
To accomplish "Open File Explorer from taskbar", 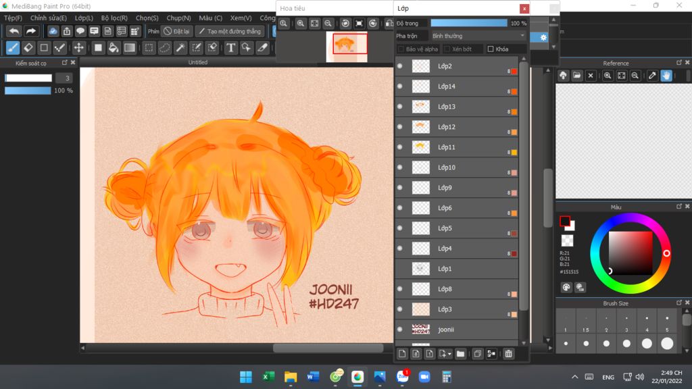I will point(291,377).
